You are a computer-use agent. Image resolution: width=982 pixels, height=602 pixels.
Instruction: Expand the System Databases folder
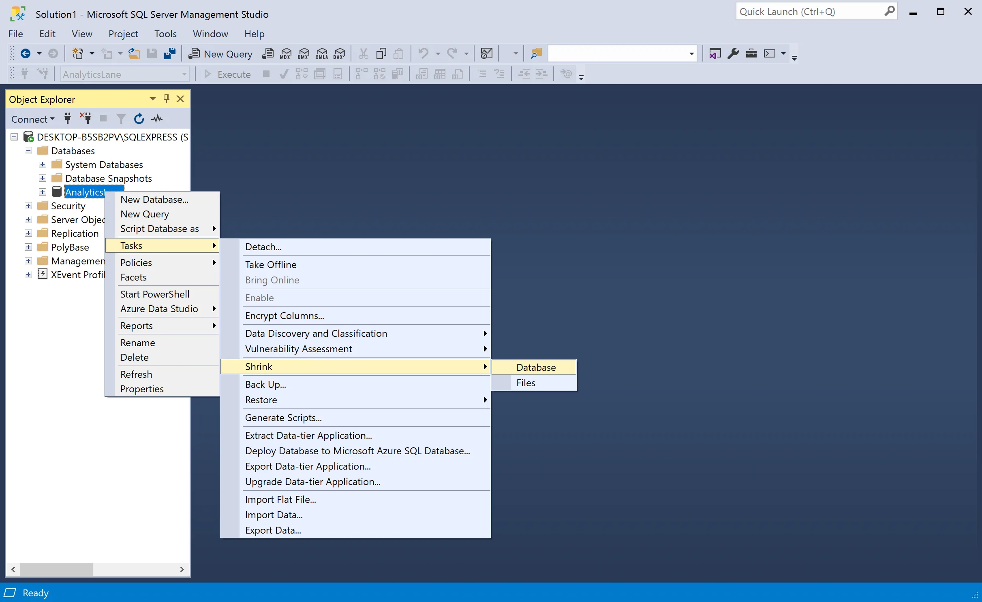(x=43, y=164)
